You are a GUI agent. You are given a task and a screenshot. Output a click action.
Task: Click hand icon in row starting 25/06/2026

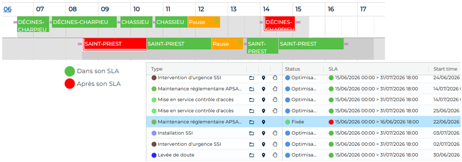[275, 111]
